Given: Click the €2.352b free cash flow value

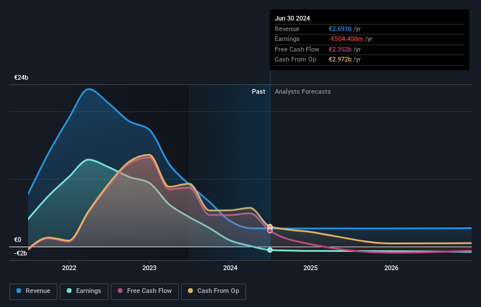Looking at the screenshot, I should [x=340, y=49].
